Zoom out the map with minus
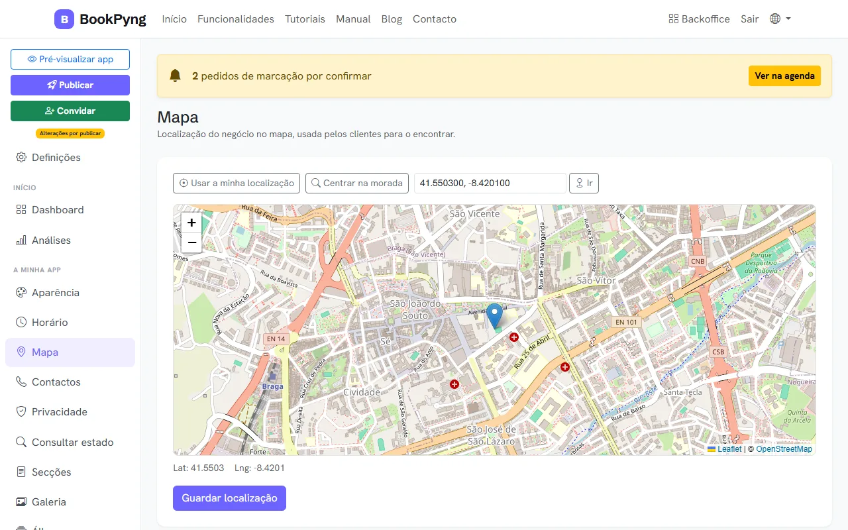Viewport: 848px width, 530px height. click(x=191, y=243)
